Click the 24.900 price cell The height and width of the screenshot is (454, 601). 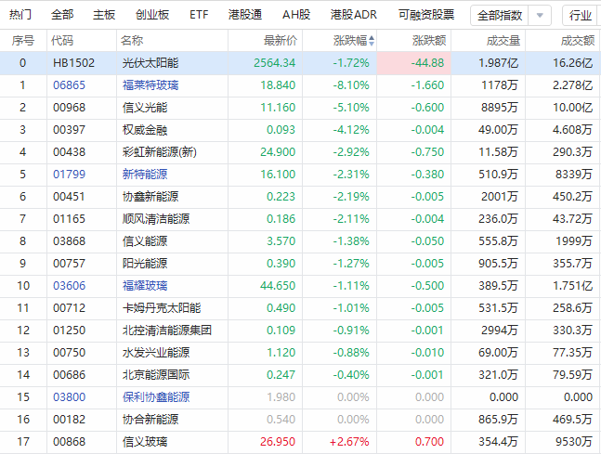pyautogui.click(x=278, y=152)
